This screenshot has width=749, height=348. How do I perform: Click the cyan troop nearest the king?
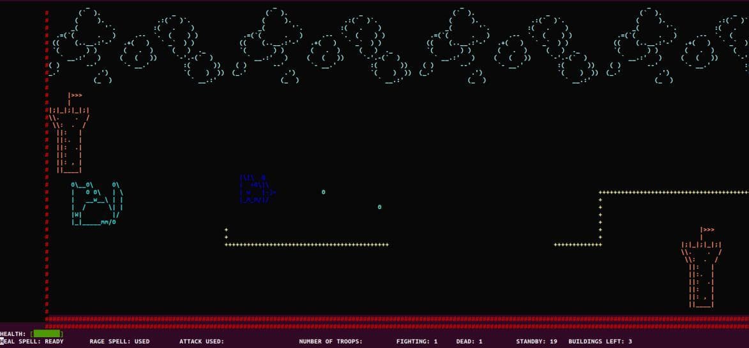pos(323,192)
